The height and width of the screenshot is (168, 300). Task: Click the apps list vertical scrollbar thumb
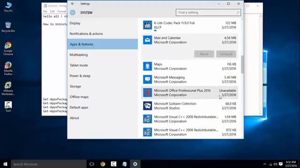pos(242,64)
